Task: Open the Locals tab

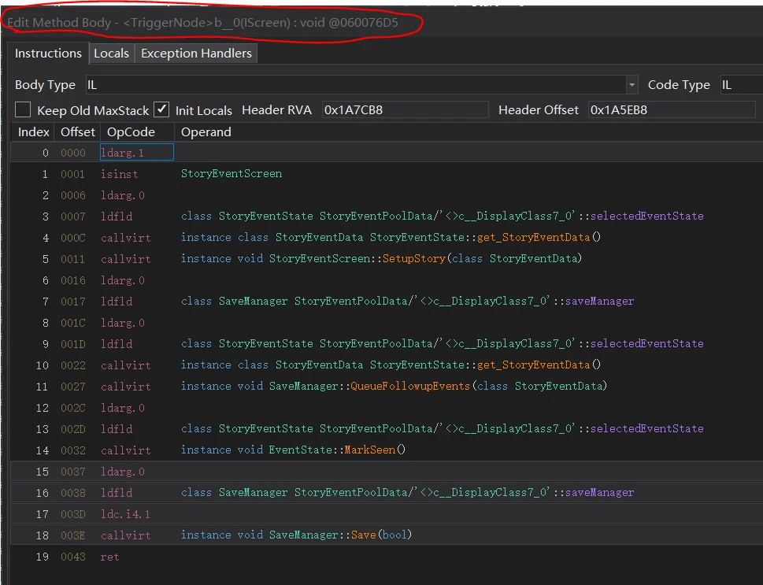Action: point(112,54)
